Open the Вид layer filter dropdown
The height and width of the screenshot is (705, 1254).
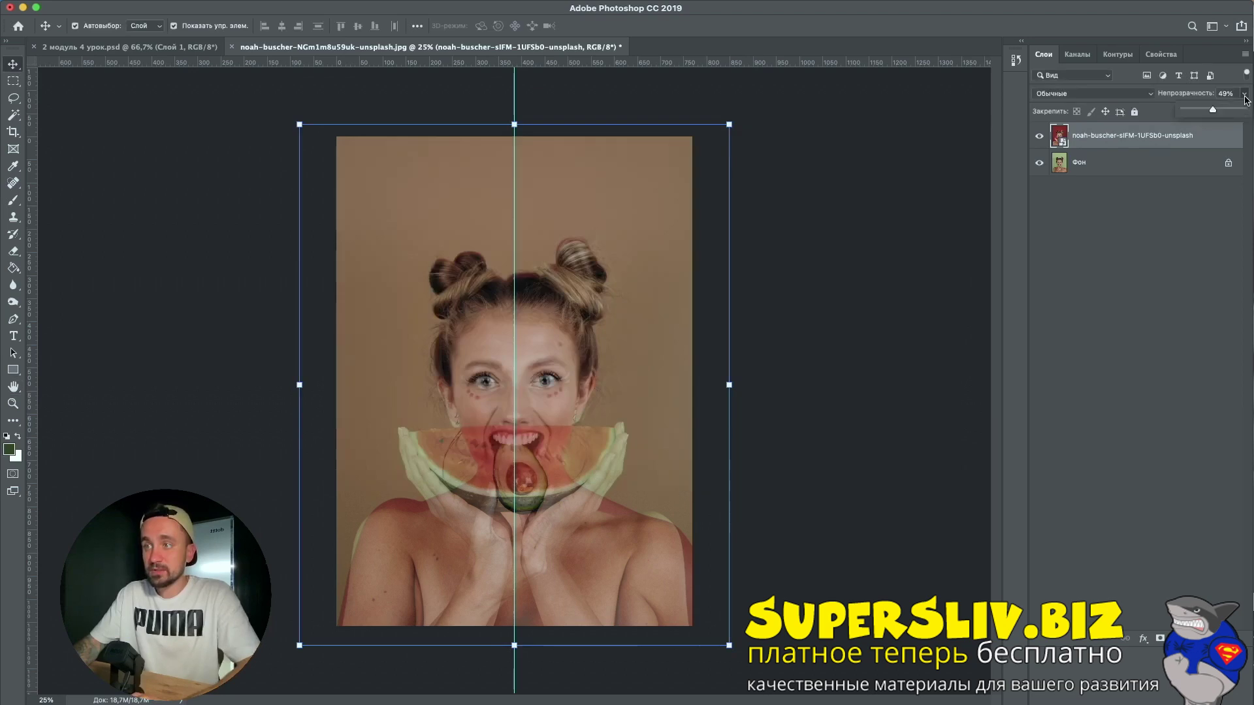1073,75
